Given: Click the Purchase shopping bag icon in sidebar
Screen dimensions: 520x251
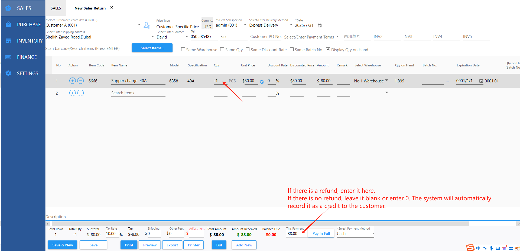Looking at the screenshot, I should pyautogui.click(x=8, y=25).
